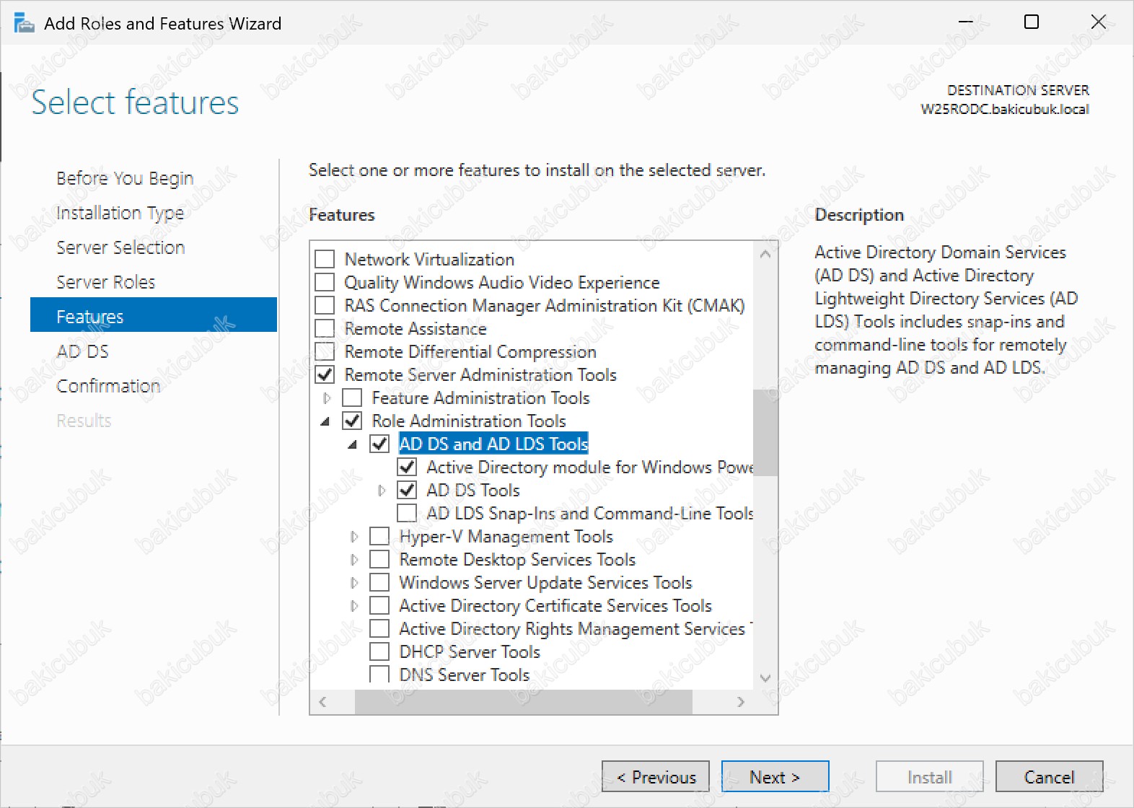Screen dimensions: 1134x808
Task: Expand Windows Server Update Services Tools node
Action: [354, 582]
